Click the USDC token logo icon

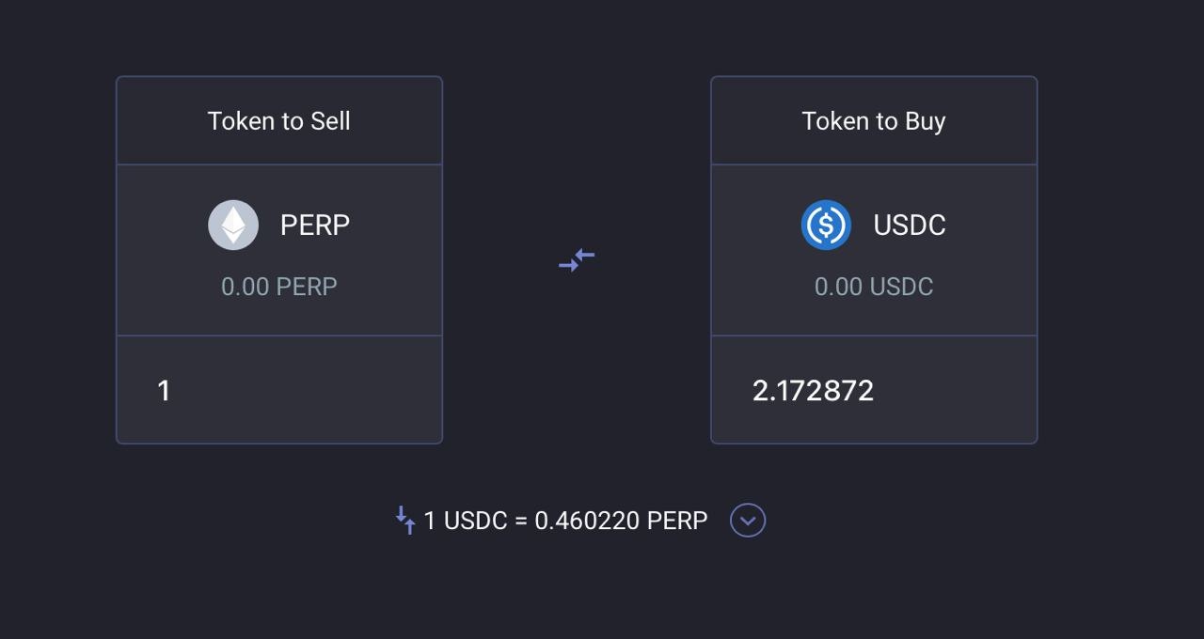pos(826,226)
